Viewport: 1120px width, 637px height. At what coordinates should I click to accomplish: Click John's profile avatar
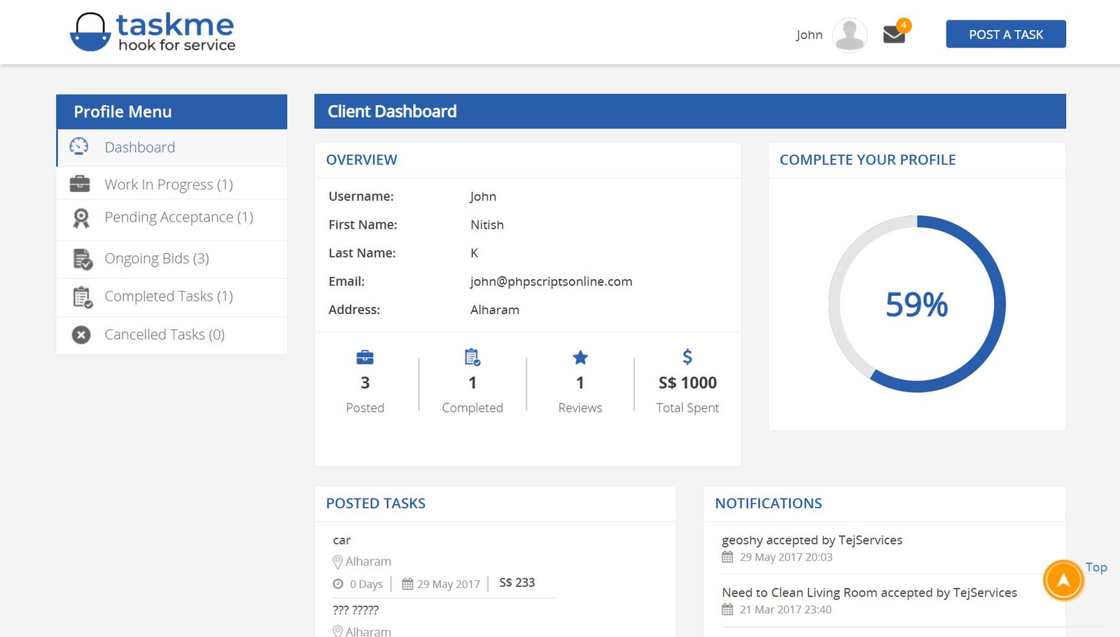point(850,34)
